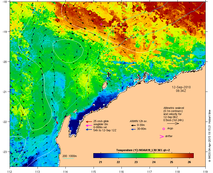213x173 pixels.
Task: Click the green 23°C colorbar region
Action: (x=136, y=155)
